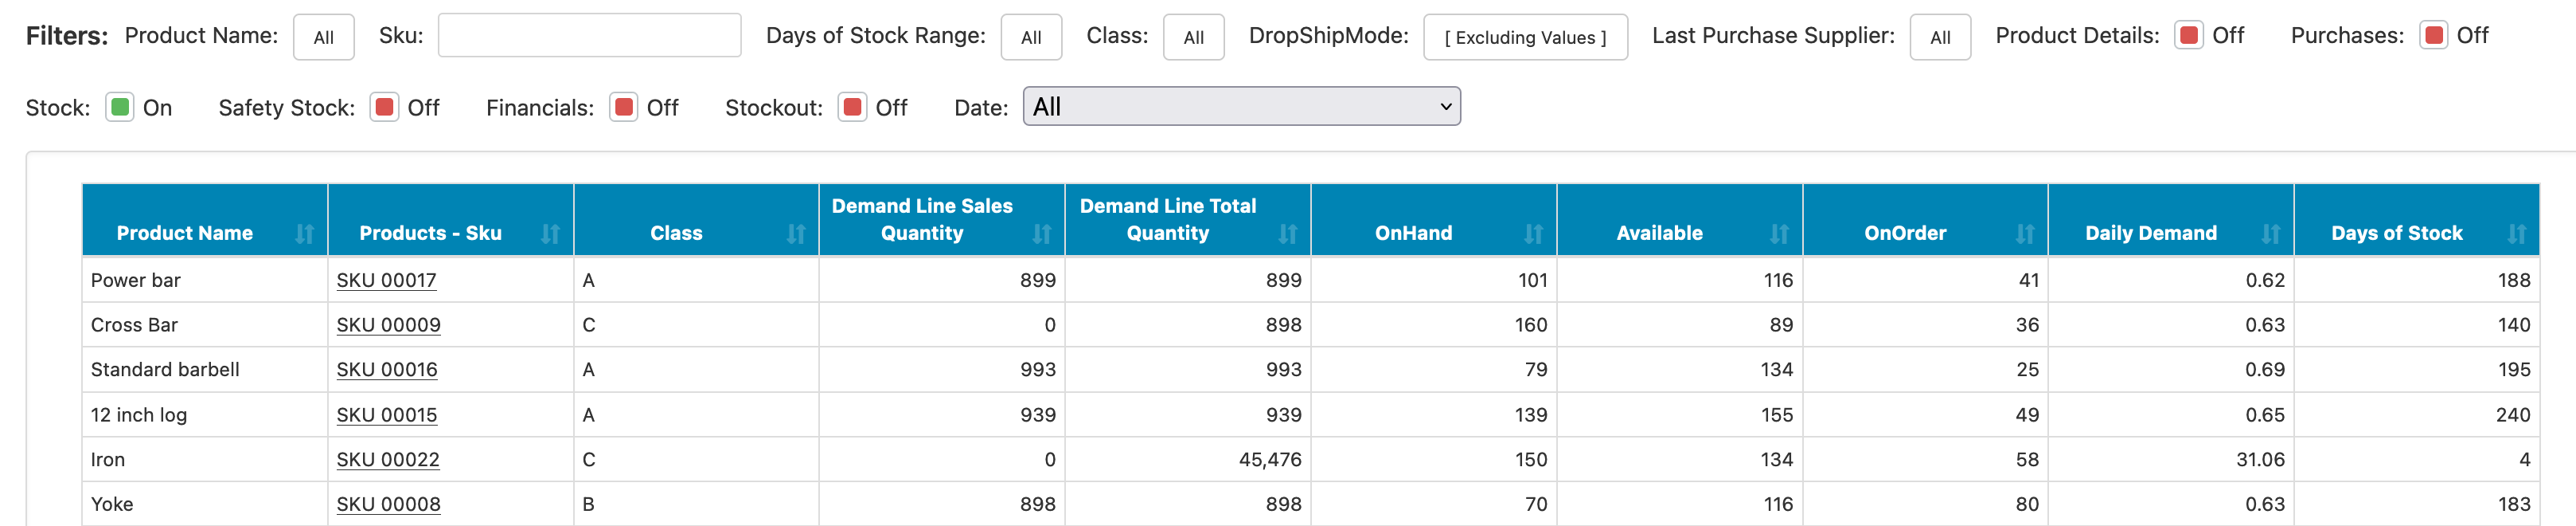Select the Standard barbell product cell
Image resolution: width=2576 pixels, height=526 pixels.
pyautogui.click(x=205, y=370)
